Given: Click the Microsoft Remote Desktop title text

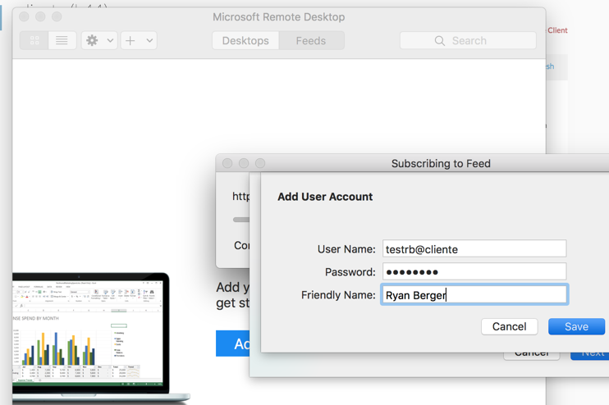Looking at the screenshot, I should point(278,17).
